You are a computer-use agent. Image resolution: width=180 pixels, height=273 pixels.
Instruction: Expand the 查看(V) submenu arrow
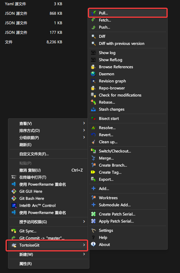[84, 123]
